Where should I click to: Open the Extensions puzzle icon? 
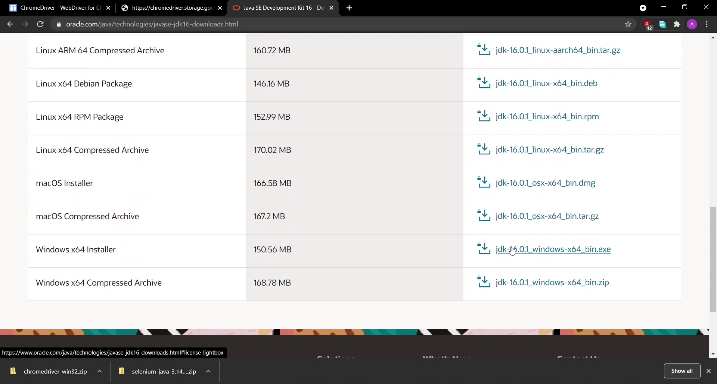(x=677, y=24)
